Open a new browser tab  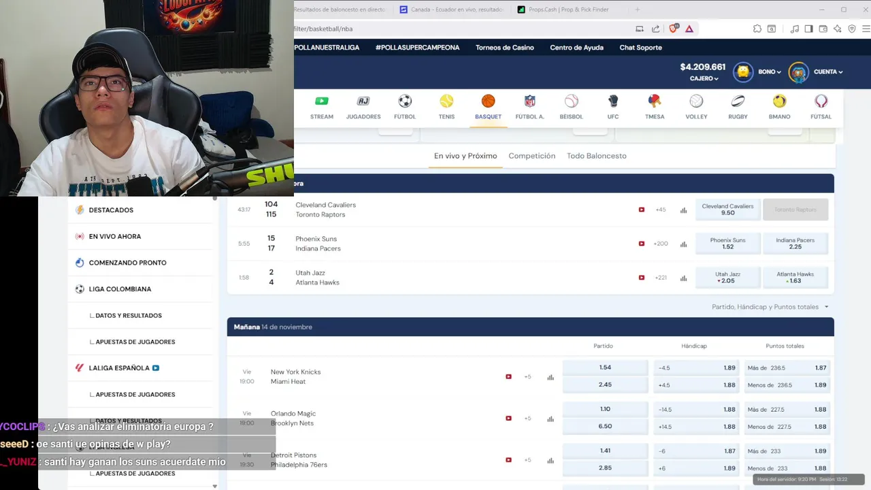coord(638,10)
